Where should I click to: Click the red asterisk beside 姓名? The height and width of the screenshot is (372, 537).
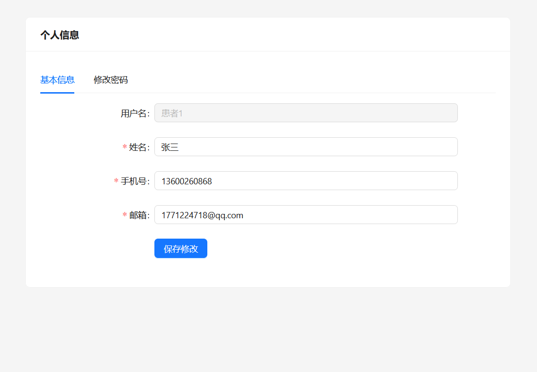[x=125, y=147]
